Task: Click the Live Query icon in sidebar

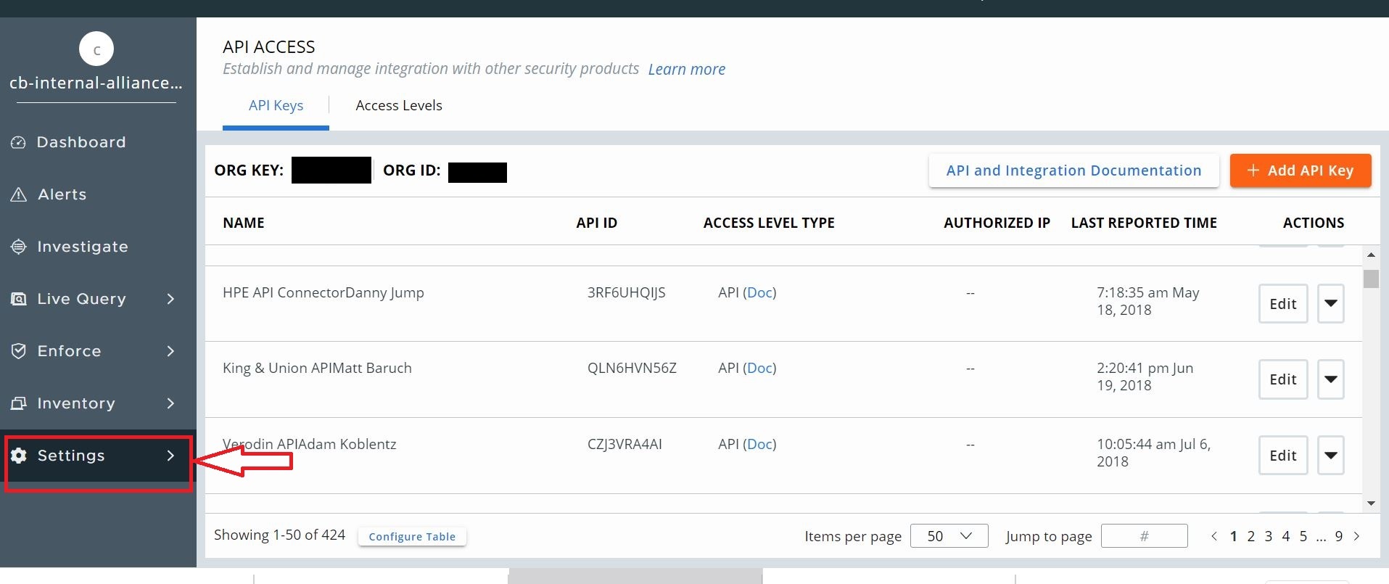Action: [x=19, y=300]
